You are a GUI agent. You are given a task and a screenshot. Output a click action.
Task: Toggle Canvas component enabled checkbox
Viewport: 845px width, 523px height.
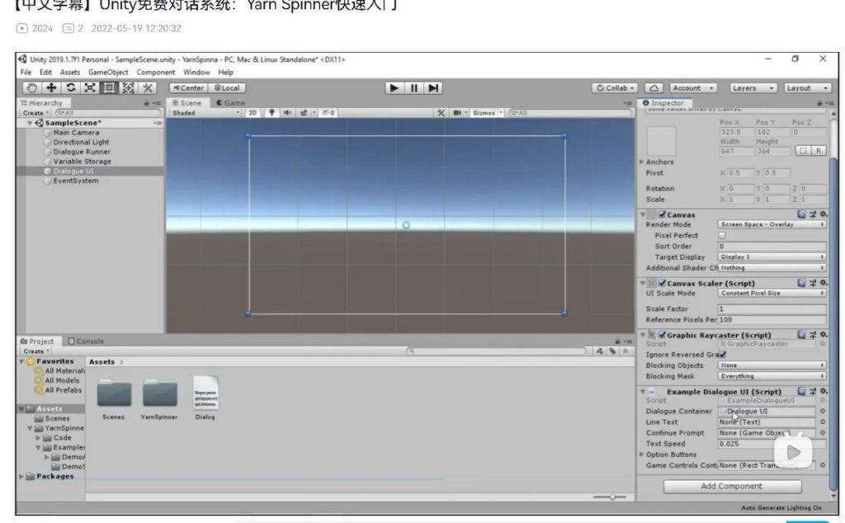click(x=662, y=214)
